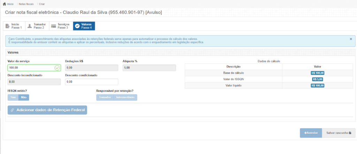Click the Desconto condicionado input field

tap(91, 82)
